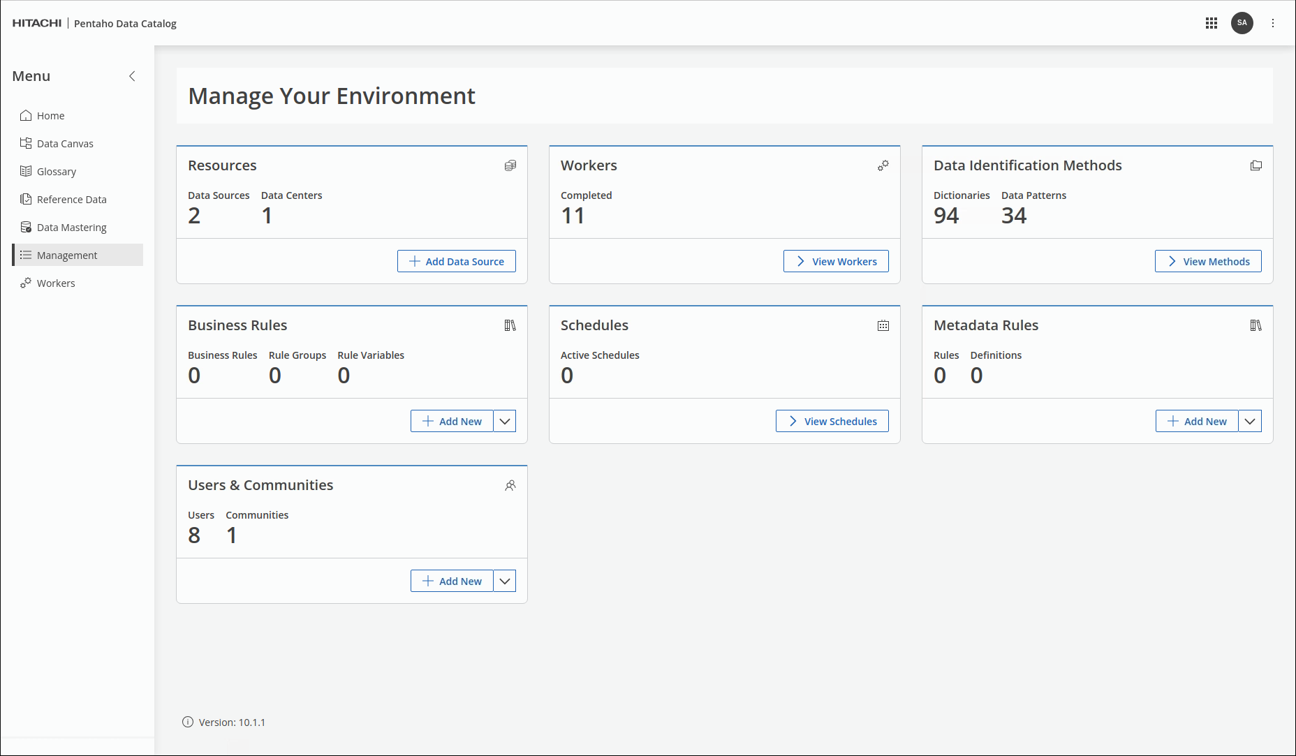Select Data Mastering in the sidebar

(x=71, y=228)
